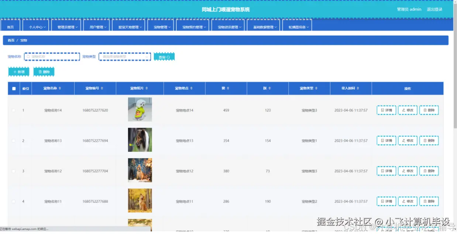Open the 基础数据管理 menu
Screen dimensions: 457x234
click(x=264, y=27)
